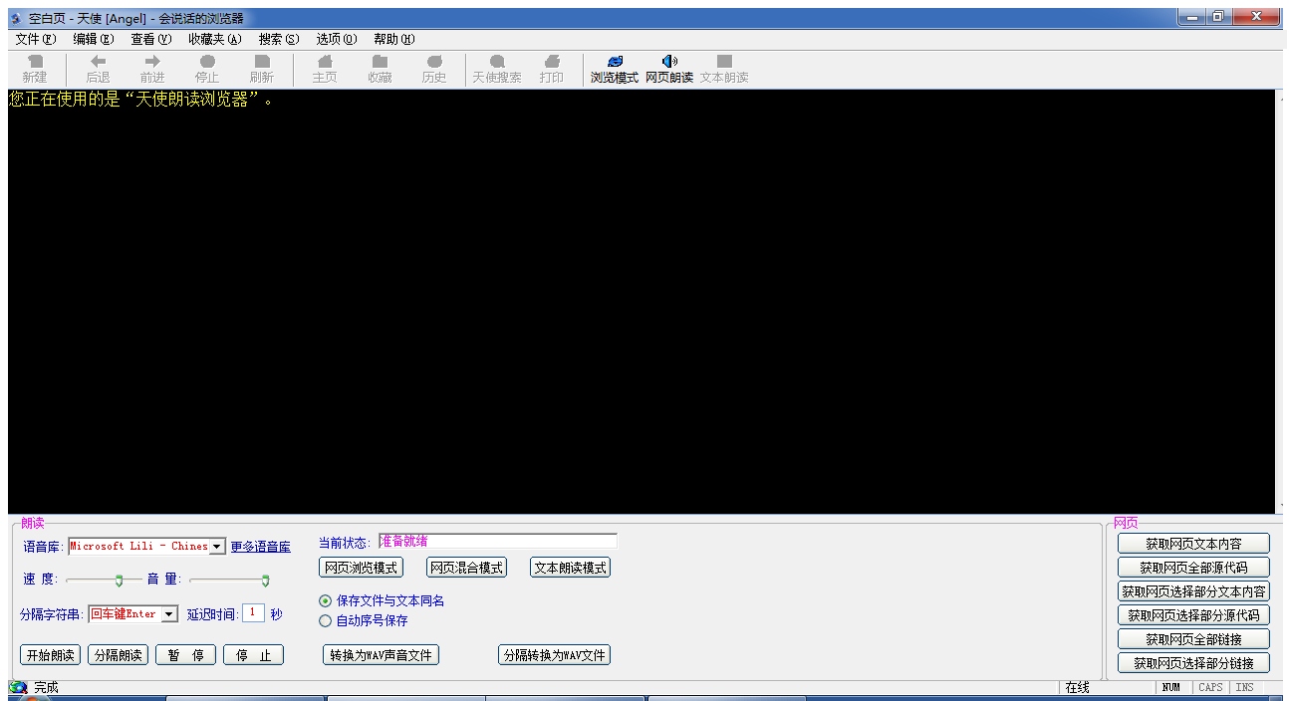Screen dimensions: 1289x701
Task: Click 分隔转换为WAV文件 button
Action: [555, 655]
